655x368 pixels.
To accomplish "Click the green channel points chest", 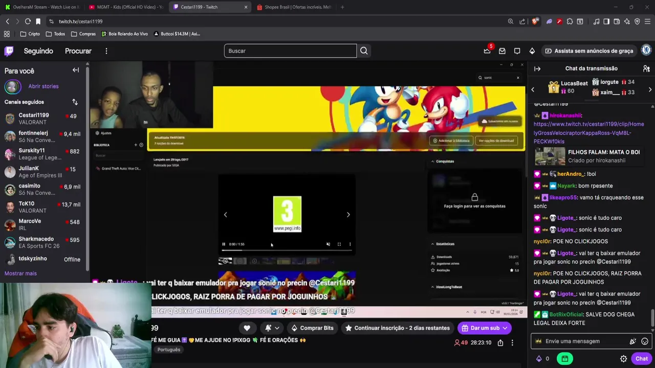I will pyautogui.click(x=564, y=359).
